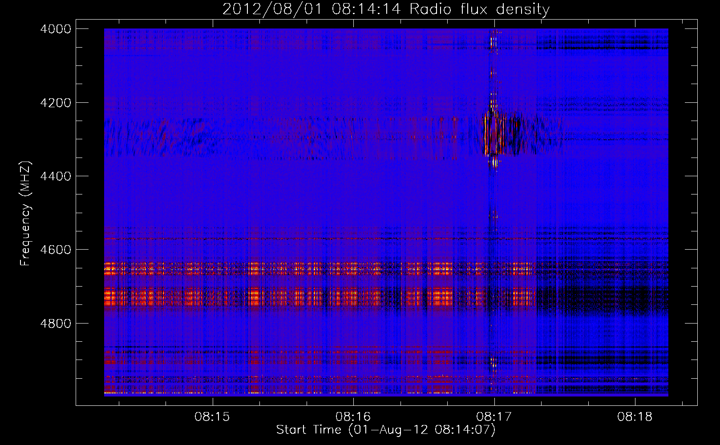This screenshot has width=720, height=445.
Task: Click the 08:18 time axis label
Action: 635,417
